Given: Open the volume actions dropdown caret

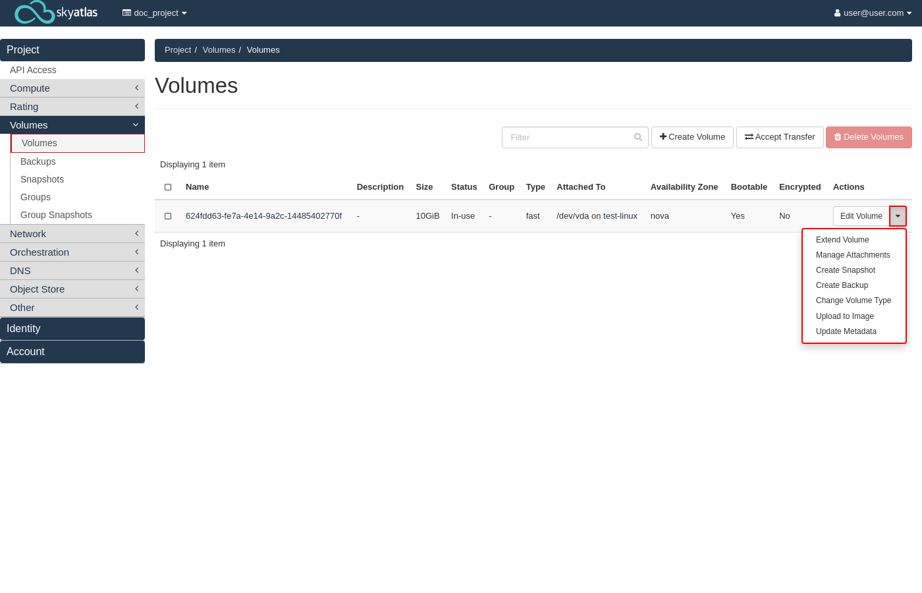Looking at the screenshot, I should pyautogui.click(x=898, y=216).
